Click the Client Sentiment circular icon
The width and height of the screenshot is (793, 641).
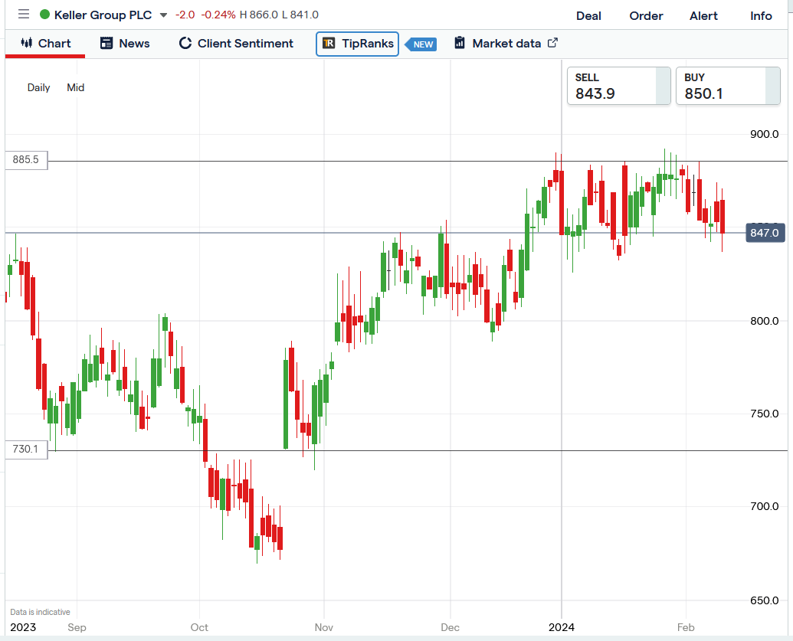[x=185, y=43]
